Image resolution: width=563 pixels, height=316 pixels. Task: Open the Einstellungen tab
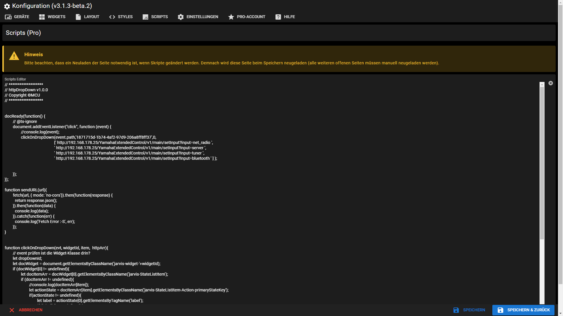[198, 17]
